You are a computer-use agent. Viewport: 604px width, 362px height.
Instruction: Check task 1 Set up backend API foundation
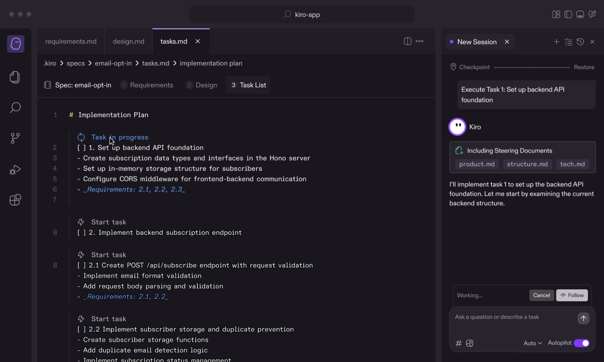[82, 147]
